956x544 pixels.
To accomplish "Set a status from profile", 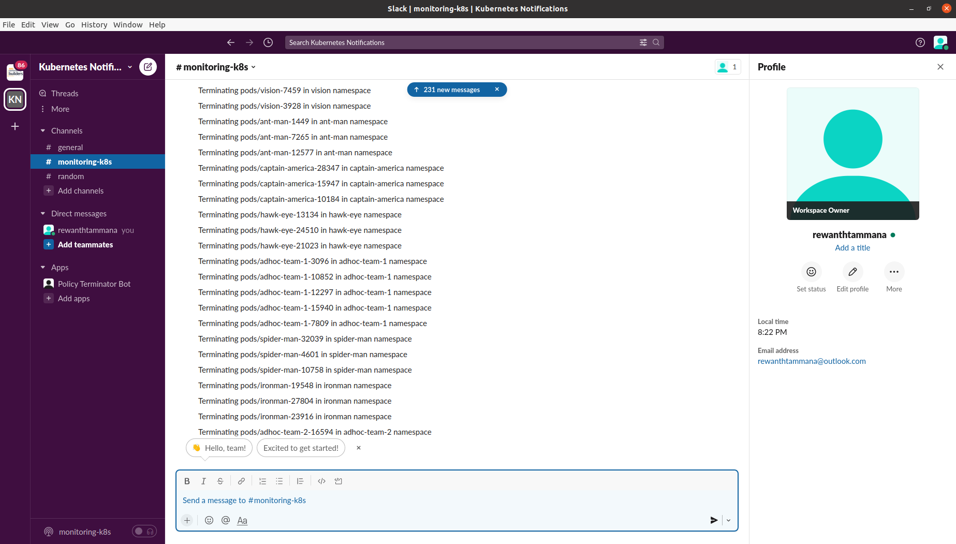I will coord(811,272).
